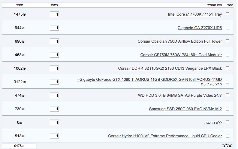Click the כמות column header
Screen dimensions: 238x149
(x=54, y=5)
